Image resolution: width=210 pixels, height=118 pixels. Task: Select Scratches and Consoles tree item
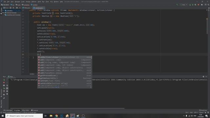(x=12, y=15)
